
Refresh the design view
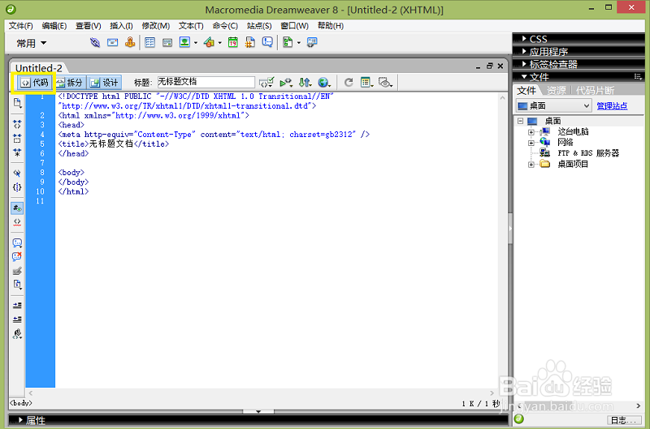[x=349, y=83]
